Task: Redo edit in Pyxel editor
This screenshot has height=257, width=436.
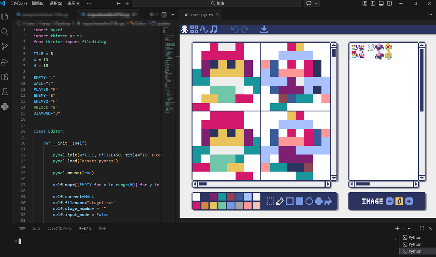Action: tap(245, 29)
